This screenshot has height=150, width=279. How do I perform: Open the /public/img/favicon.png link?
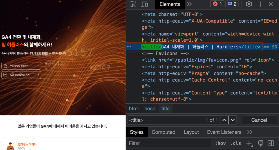click(207, 60)
